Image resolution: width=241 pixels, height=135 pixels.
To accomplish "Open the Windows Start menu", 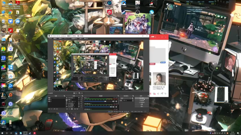I will [2, 133].
